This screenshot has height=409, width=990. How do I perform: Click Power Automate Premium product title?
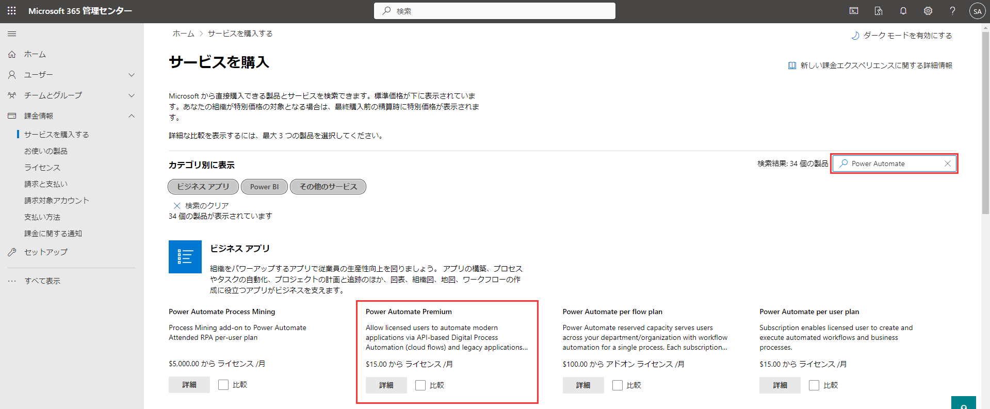409,312
